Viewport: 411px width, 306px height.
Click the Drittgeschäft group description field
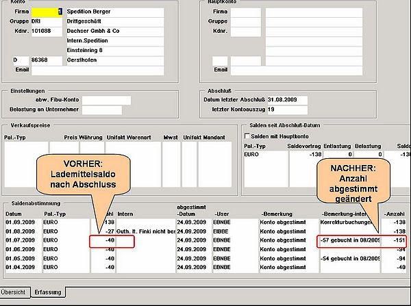click(115, 21)
